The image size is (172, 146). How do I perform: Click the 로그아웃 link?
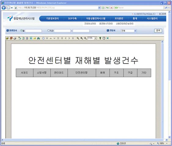(163, 14)
